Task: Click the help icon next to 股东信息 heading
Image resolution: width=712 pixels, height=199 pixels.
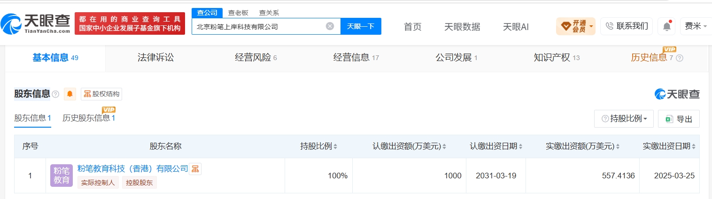Action: tap(55, 94)
